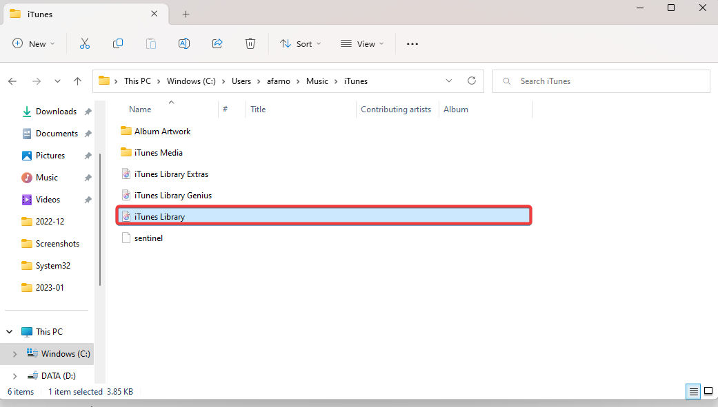Screen dimensions: 718x407
Task: Open Videos in the sidebar
Action: pyautogui.click(x=48, y=200)
